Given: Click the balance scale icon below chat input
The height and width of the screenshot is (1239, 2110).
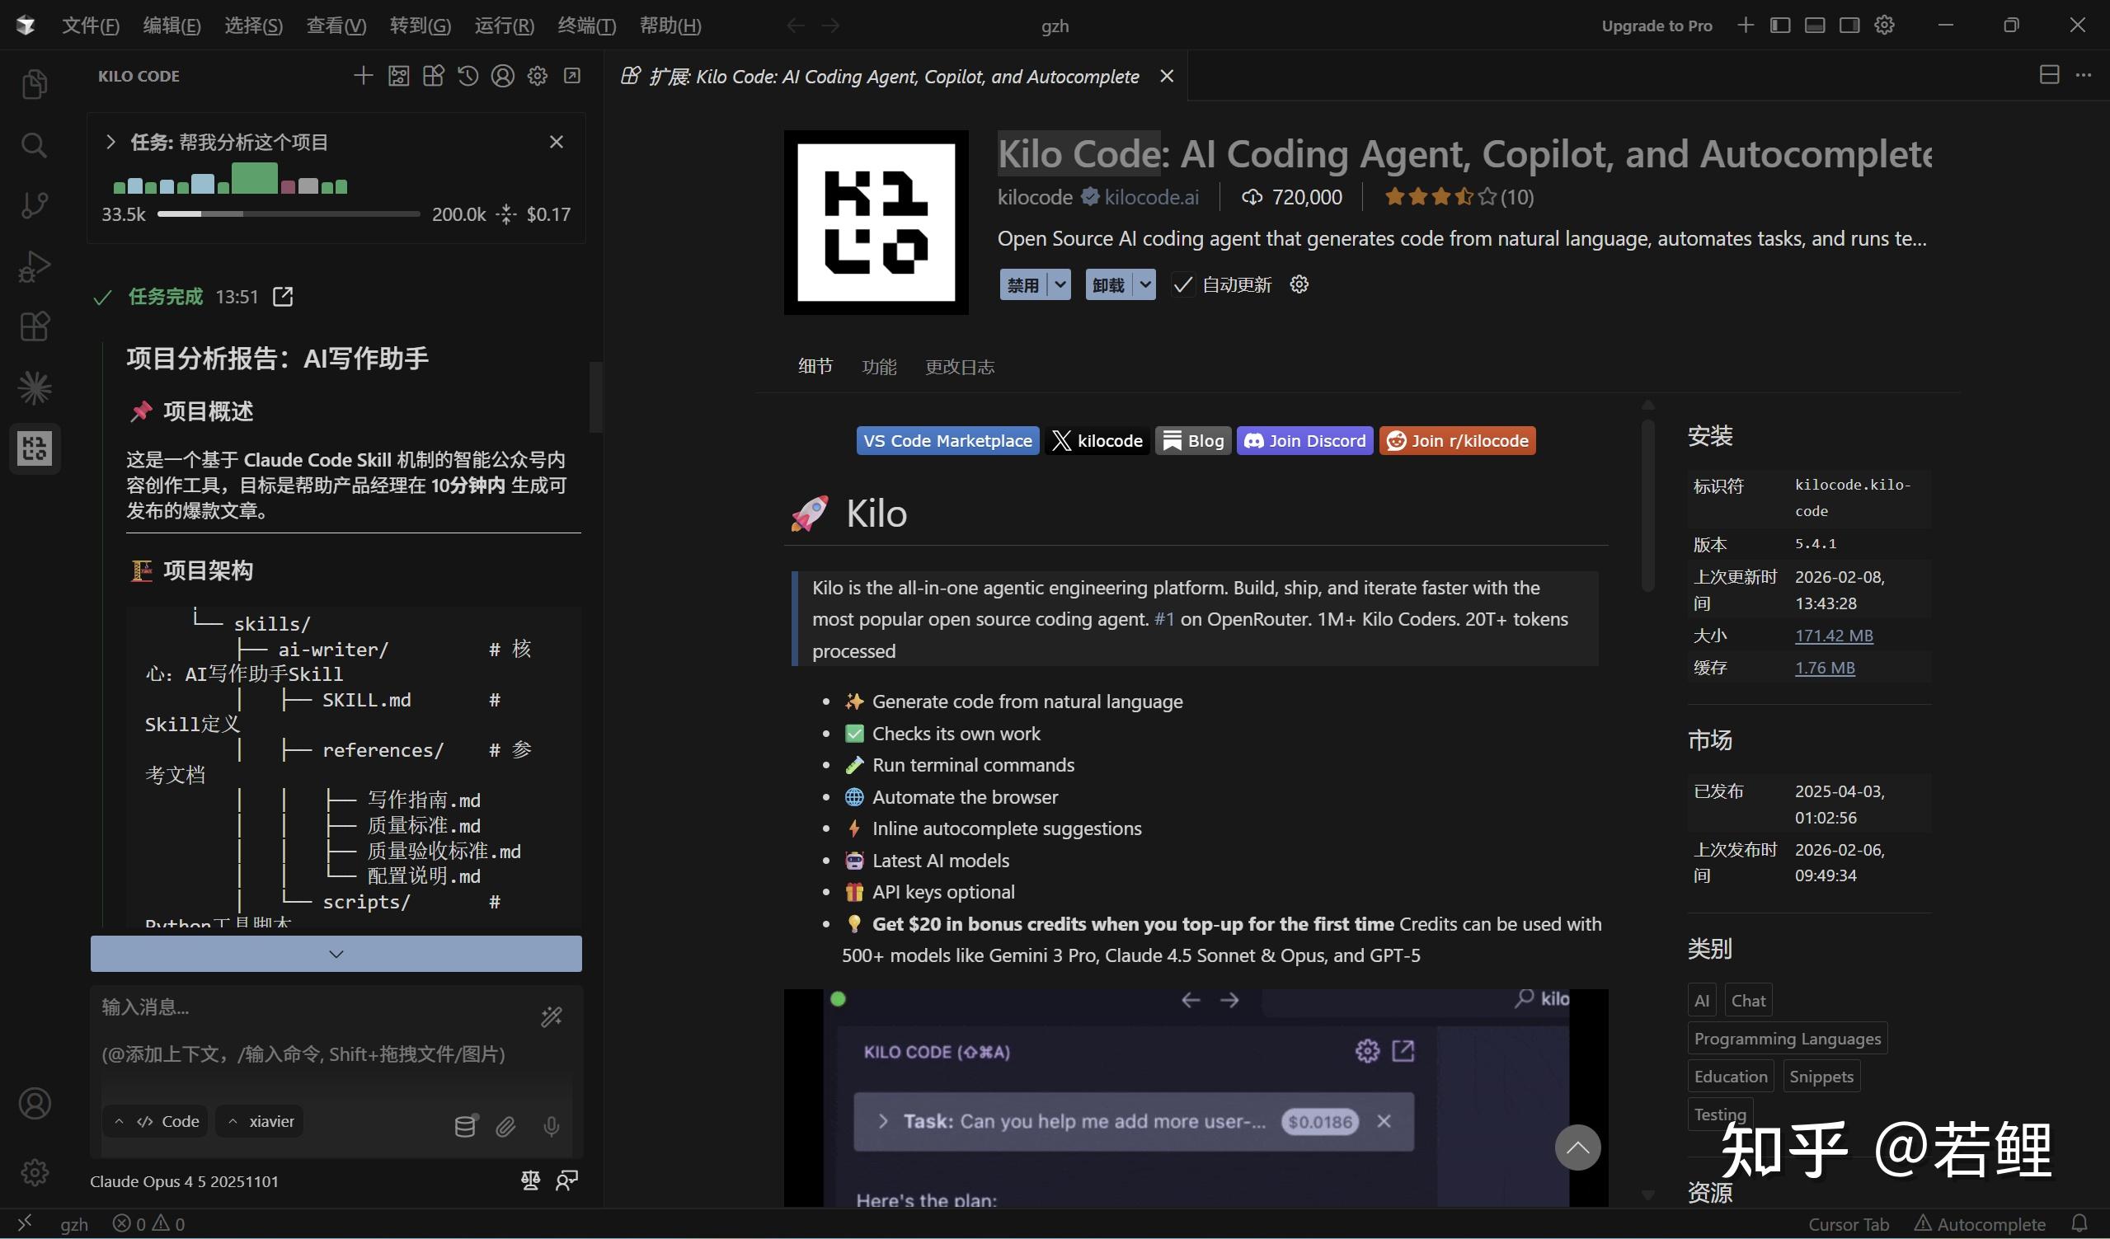Looking at the screenshot, I should coord(531,1180).
